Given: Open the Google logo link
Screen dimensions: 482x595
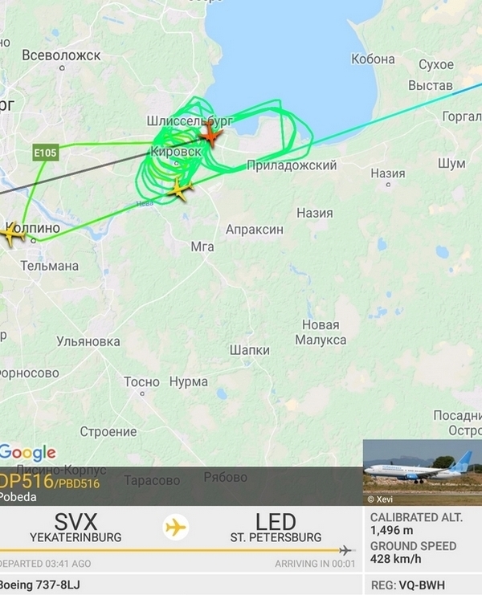Looking at the screenshot, I should pos(27,453).
